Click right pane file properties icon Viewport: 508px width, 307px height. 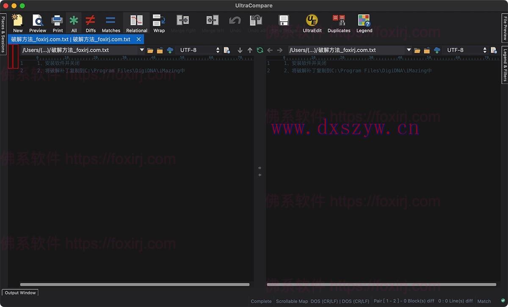494,50
